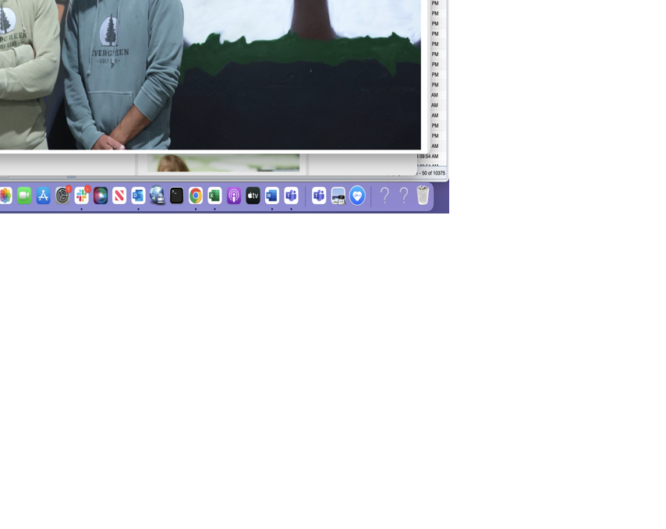This screenshot has height=529, width=666.
Task: Launch the Apple TV app
Action: [x=253, y=196]
